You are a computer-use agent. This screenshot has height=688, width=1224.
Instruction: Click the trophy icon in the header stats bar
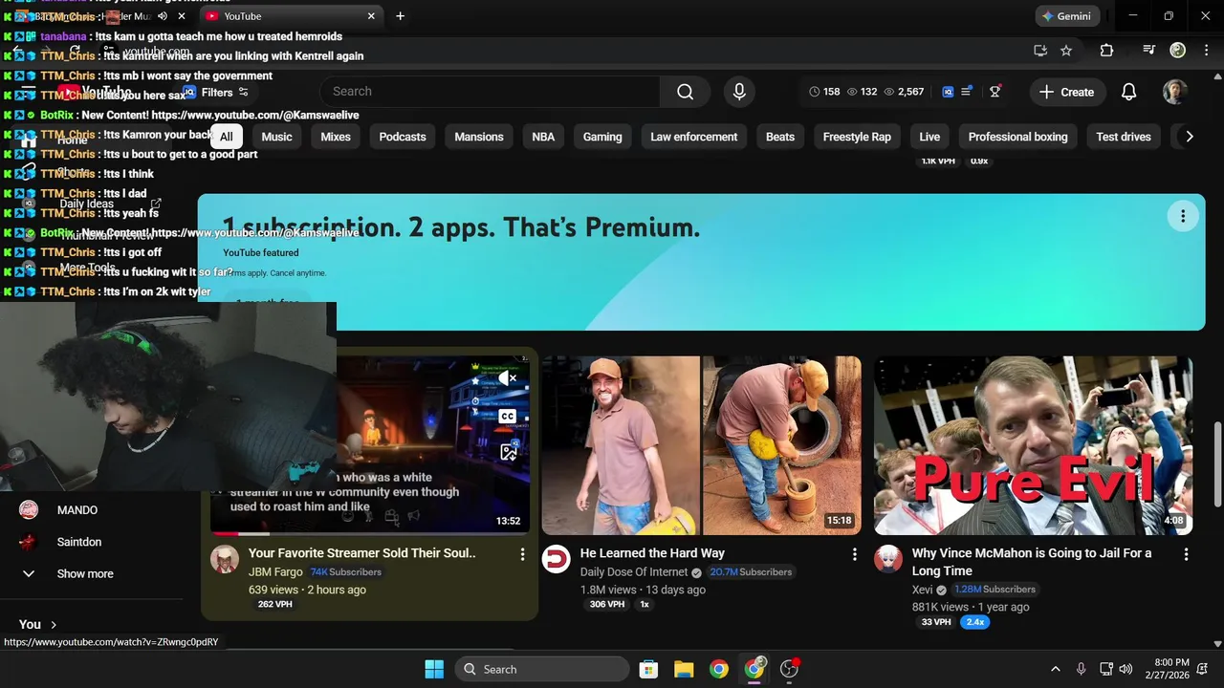click(x=995, y=92)
